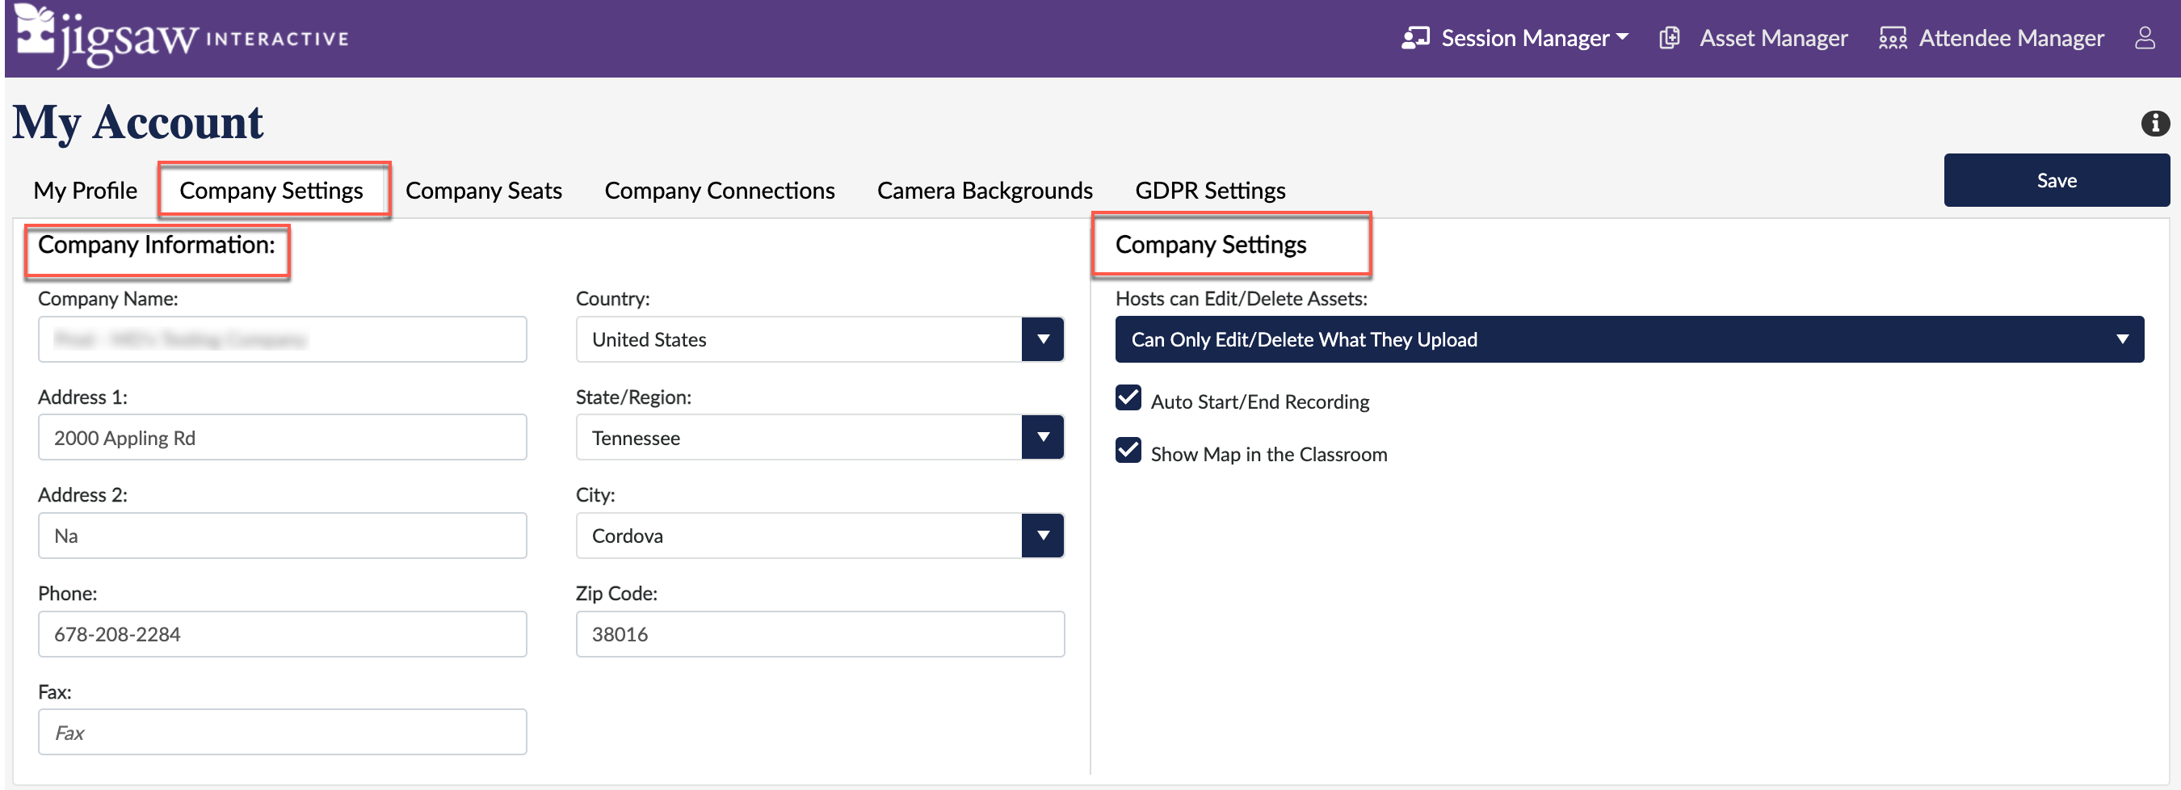Screen dimensions: 2181x790
Task: Click the info help icon
Action: click(2154, 124)
